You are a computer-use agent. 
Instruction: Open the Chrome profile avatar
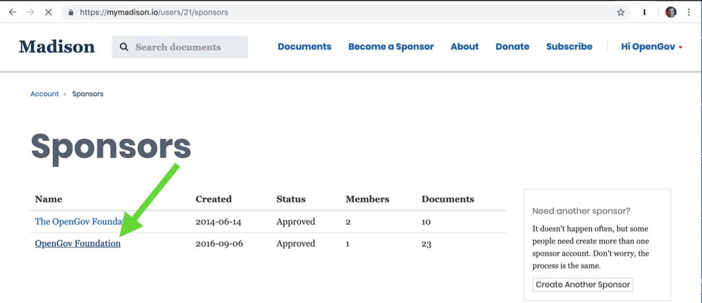click(670, 12)
